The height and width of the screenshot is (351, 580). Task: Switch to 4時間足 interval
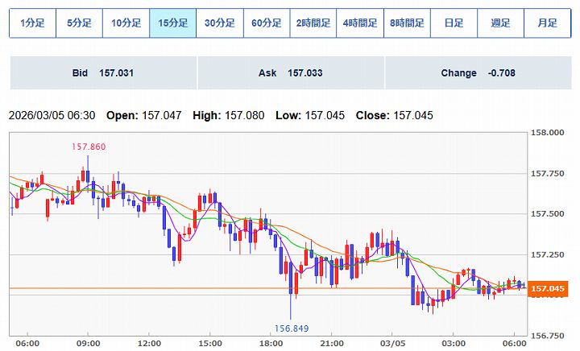pos(359,23)
